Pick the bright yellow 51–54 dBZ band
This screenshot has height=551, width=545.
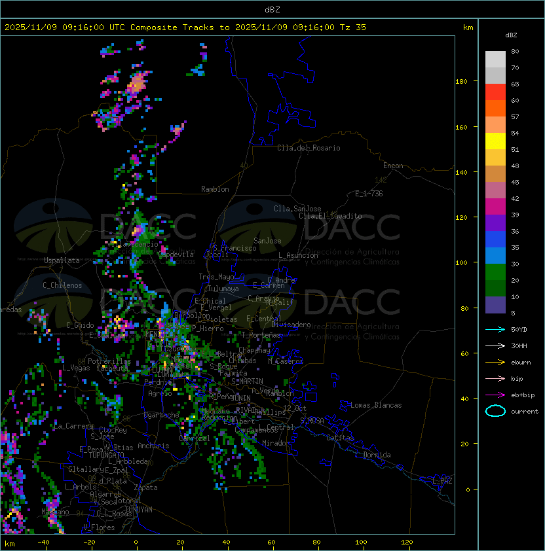click(495, 141)
